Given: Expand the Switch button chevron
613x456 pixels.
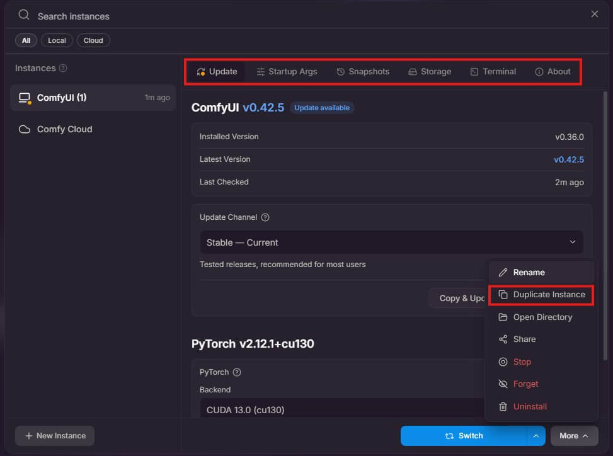Looking at the screenshot, I should (x=536, y=436).
